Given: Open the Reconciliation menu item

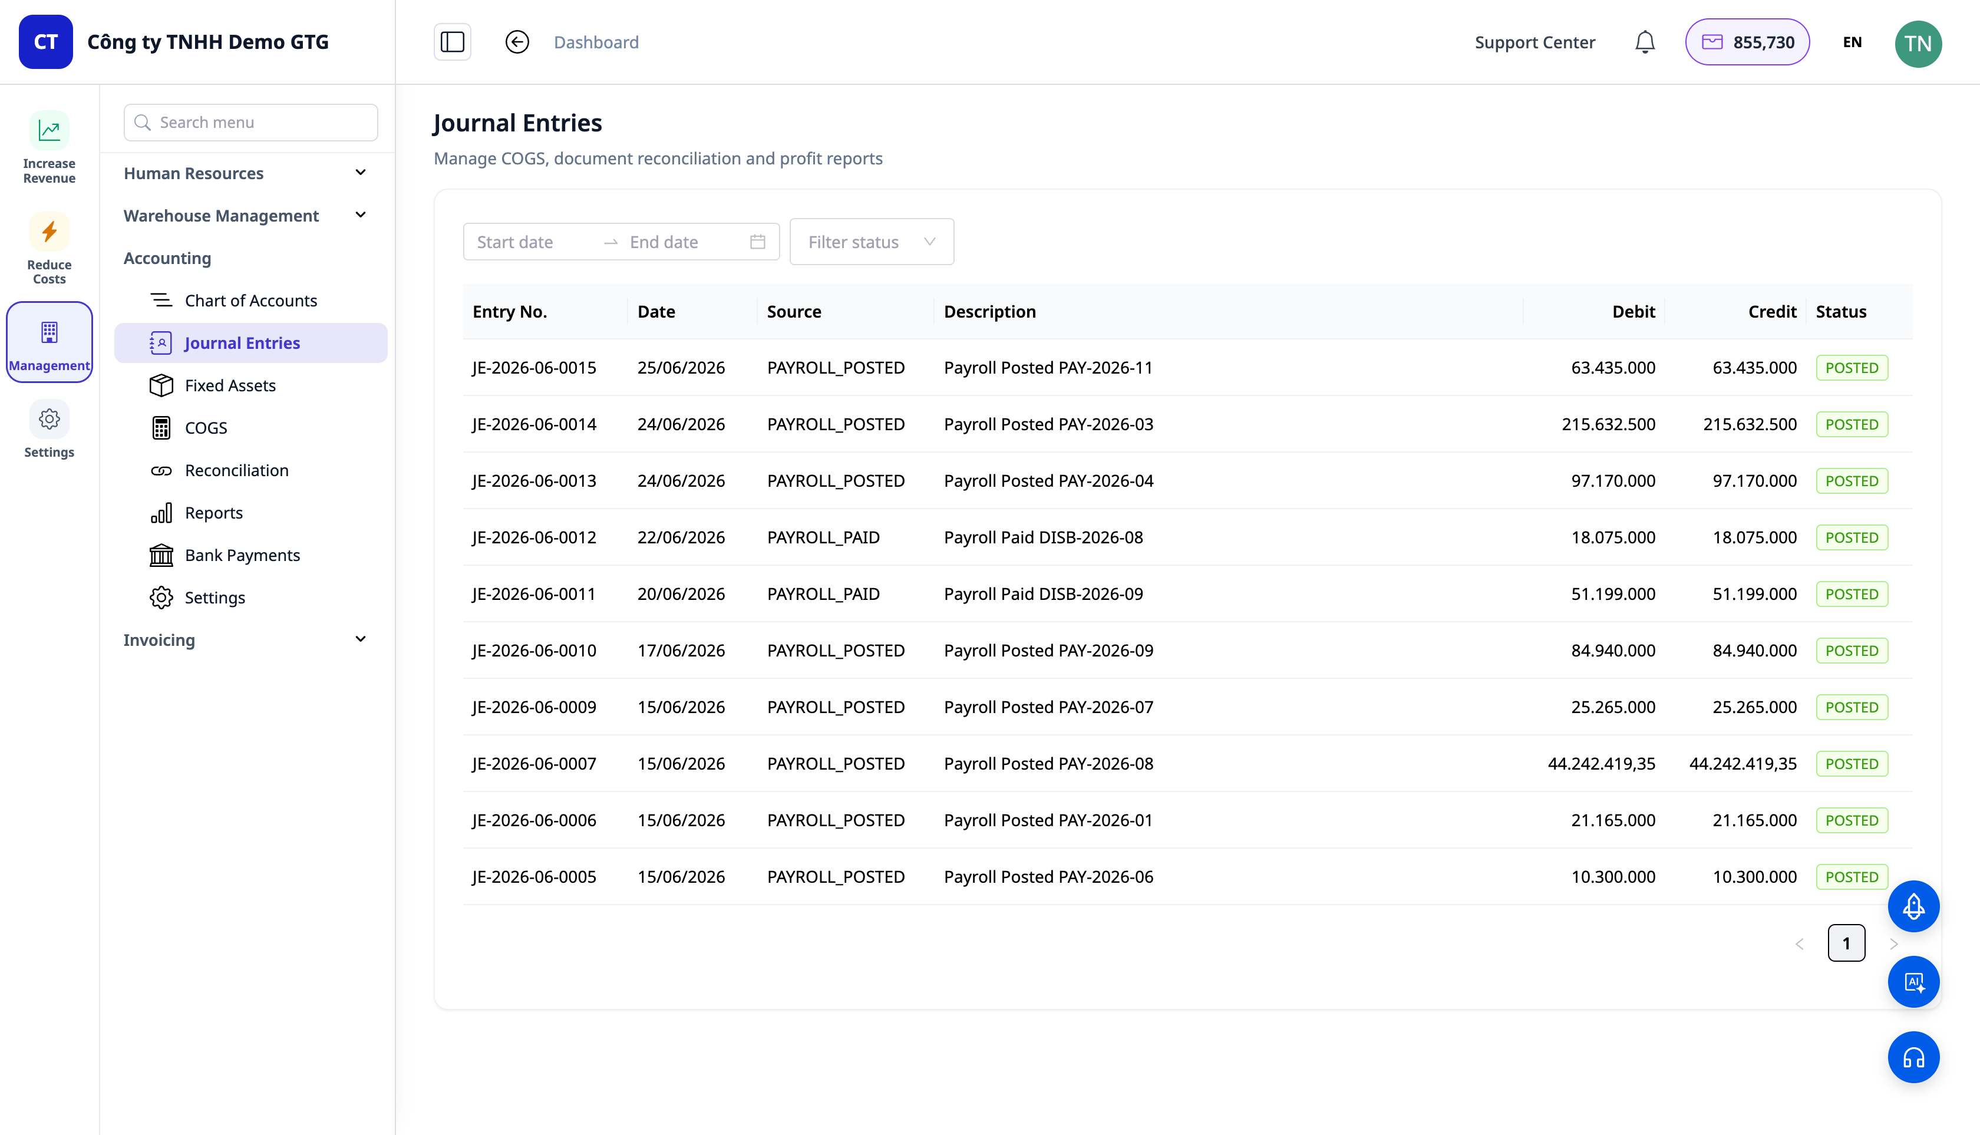Looking at the screenshot, I should tap(250, 471).
